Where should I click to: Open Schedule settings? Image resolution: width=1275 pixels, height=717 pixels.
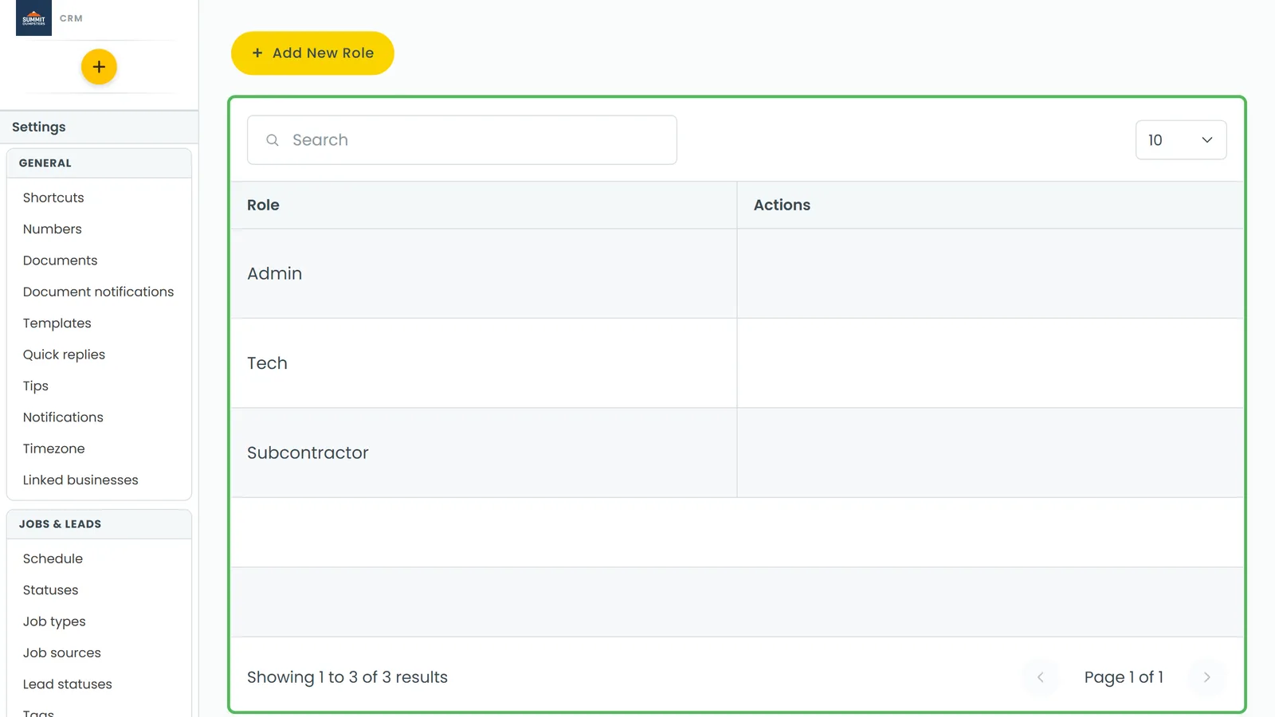53,559
